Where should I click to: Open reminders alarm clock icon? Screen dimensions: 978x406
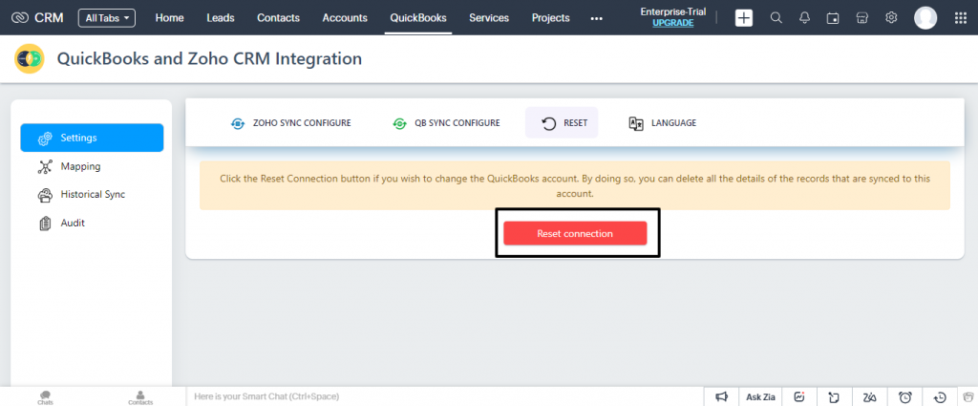point(905,396)
